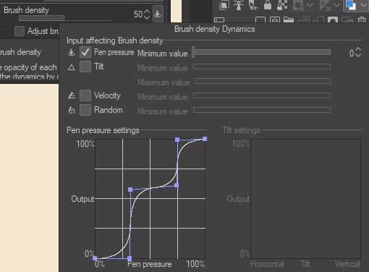Set as Reference Layer lighthouse icon
369x272 pixels.
(239, 5)
